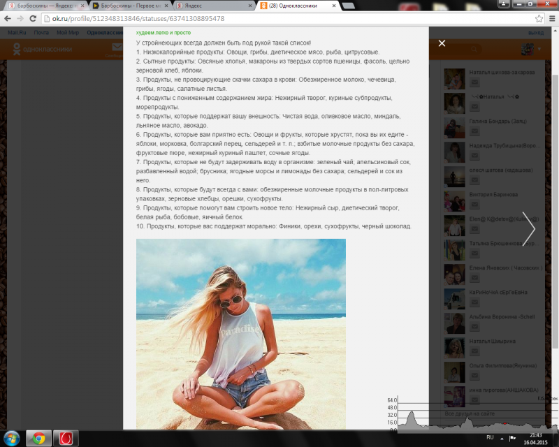Click envelope icon under Галина Бондарь (Заяц)
The height and width of the screenshot is (447, 559).
coord(474,131)
